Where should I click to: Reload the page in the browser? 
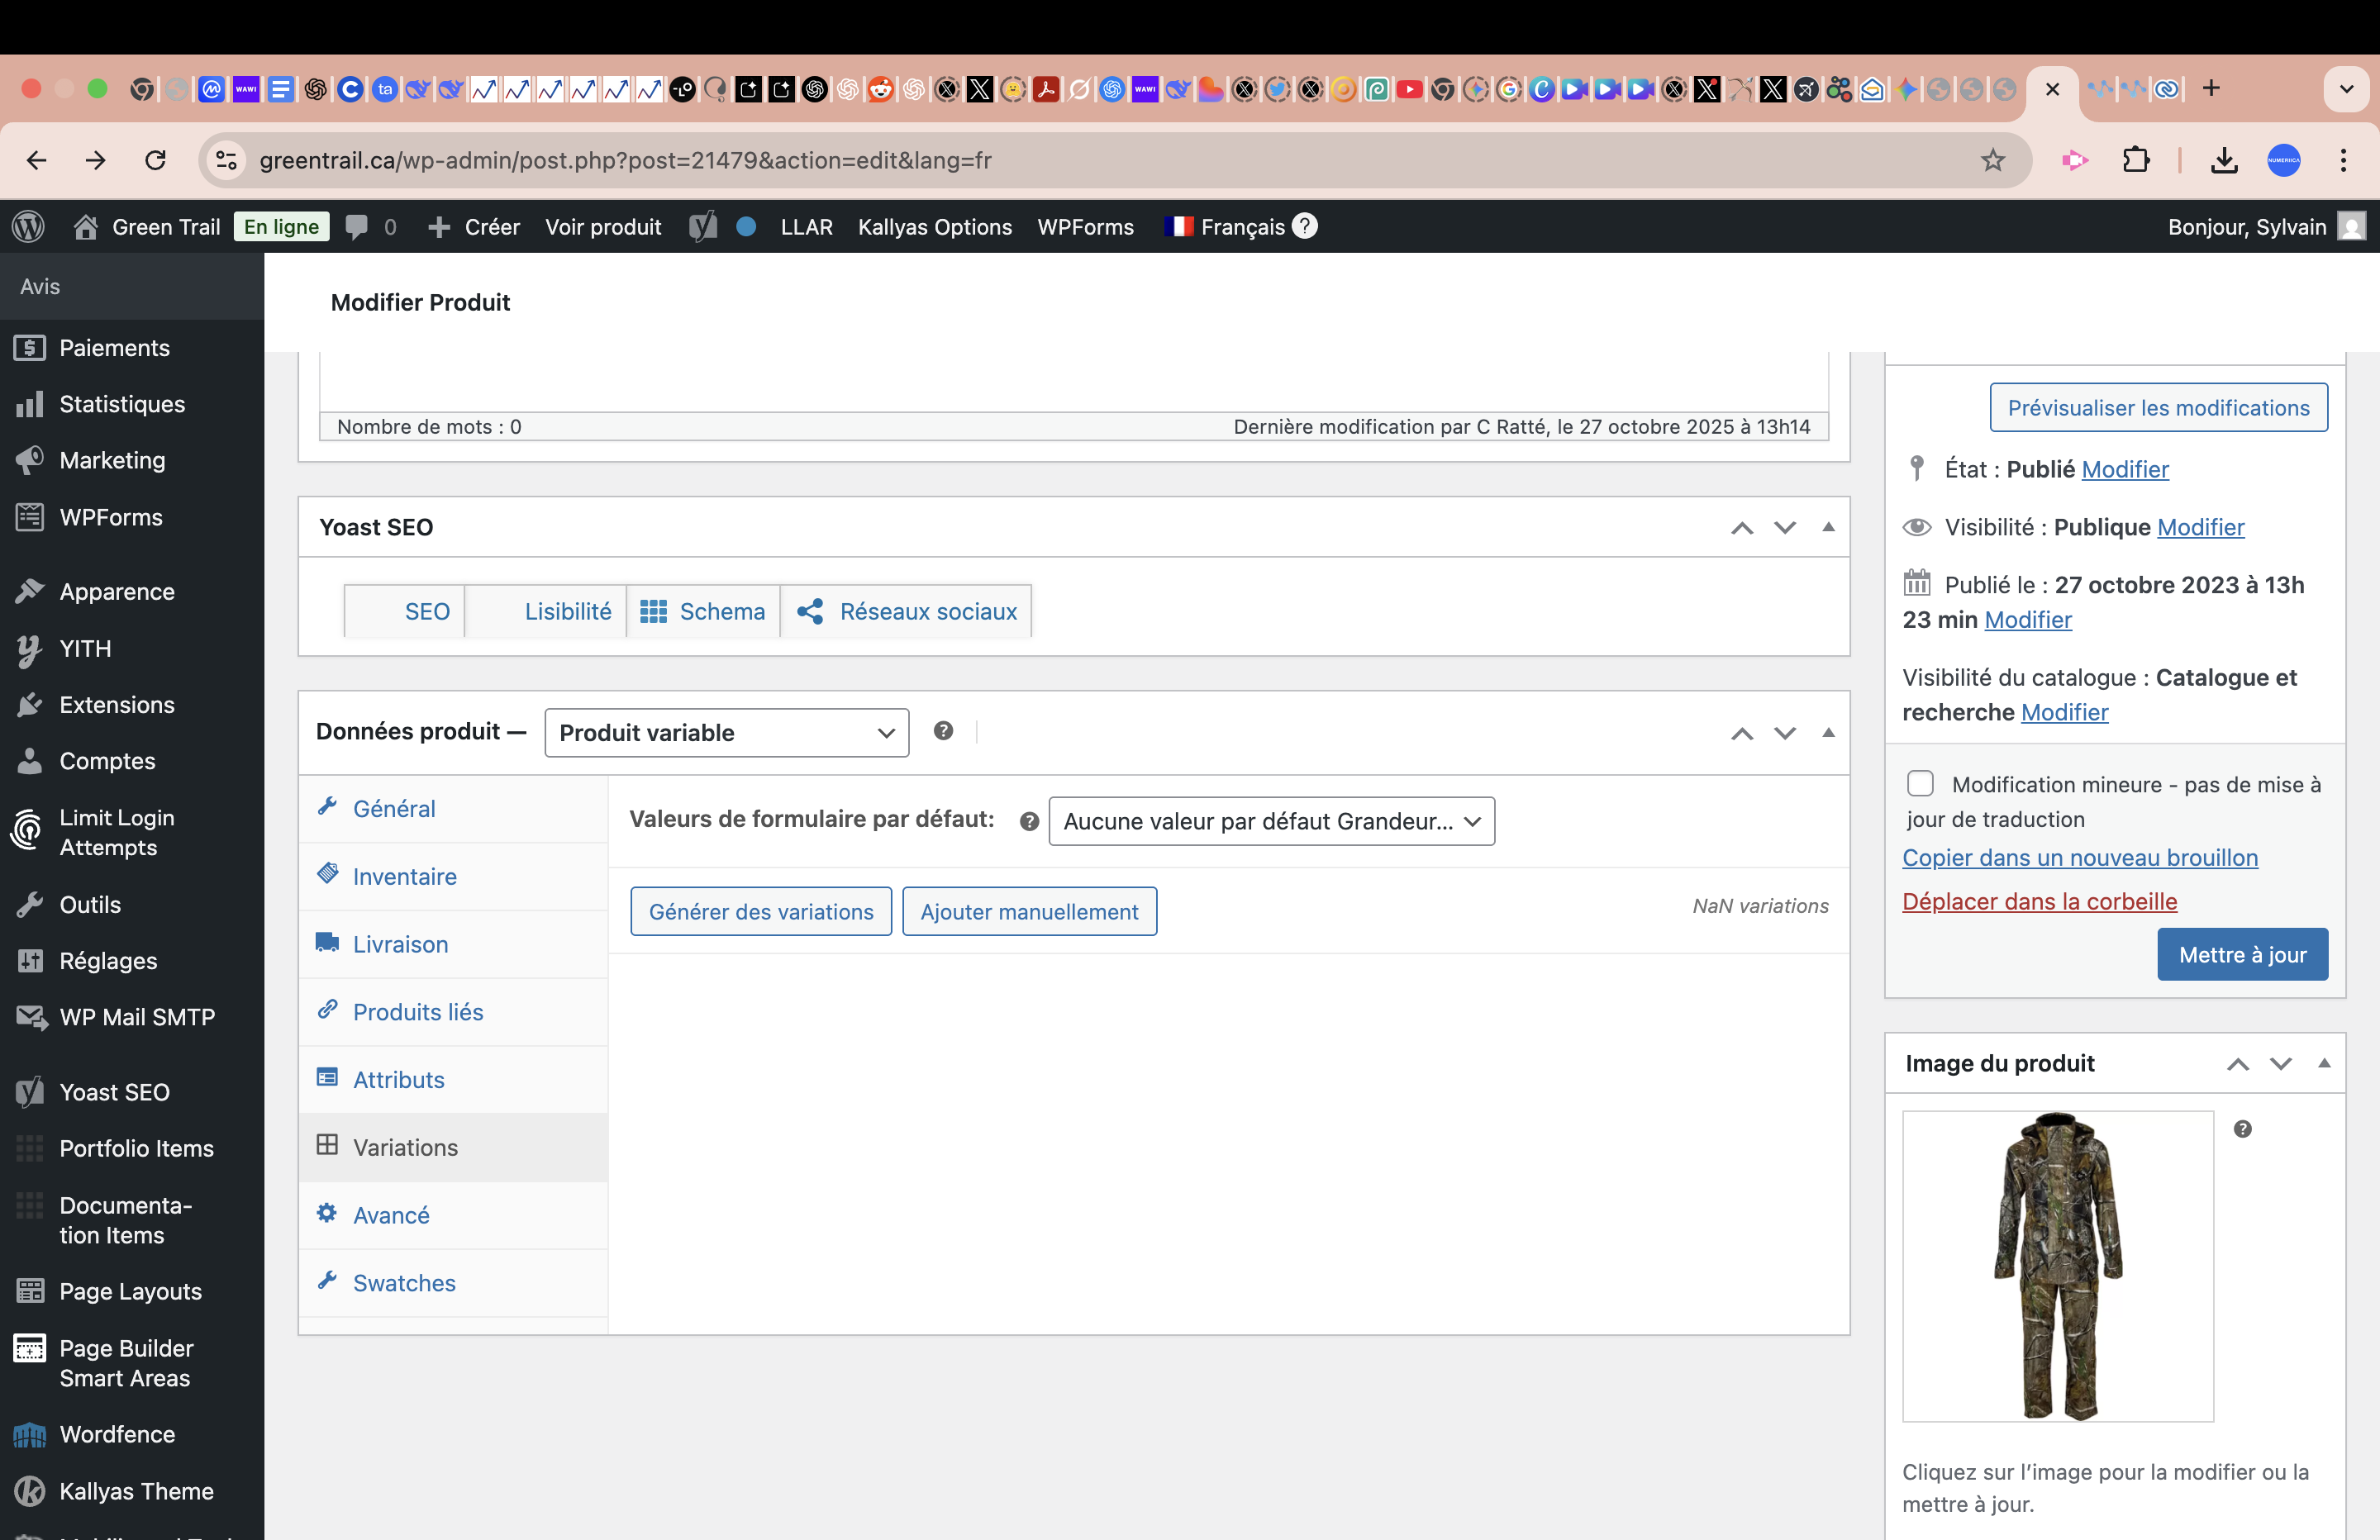(x=155, y=160)
